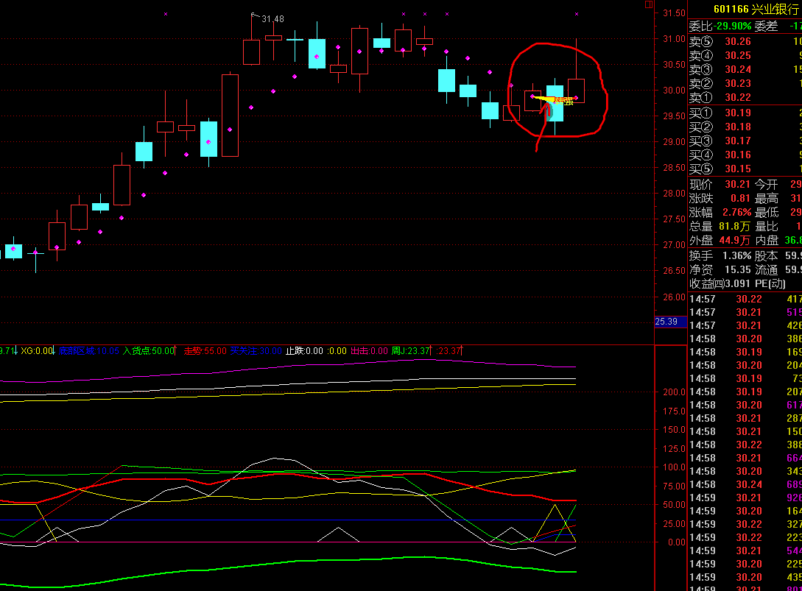Viewport: 802px width, 591px height.
Task: Click the 卖⑤ 30.26 order row
Action: click(x=745, y=41)
